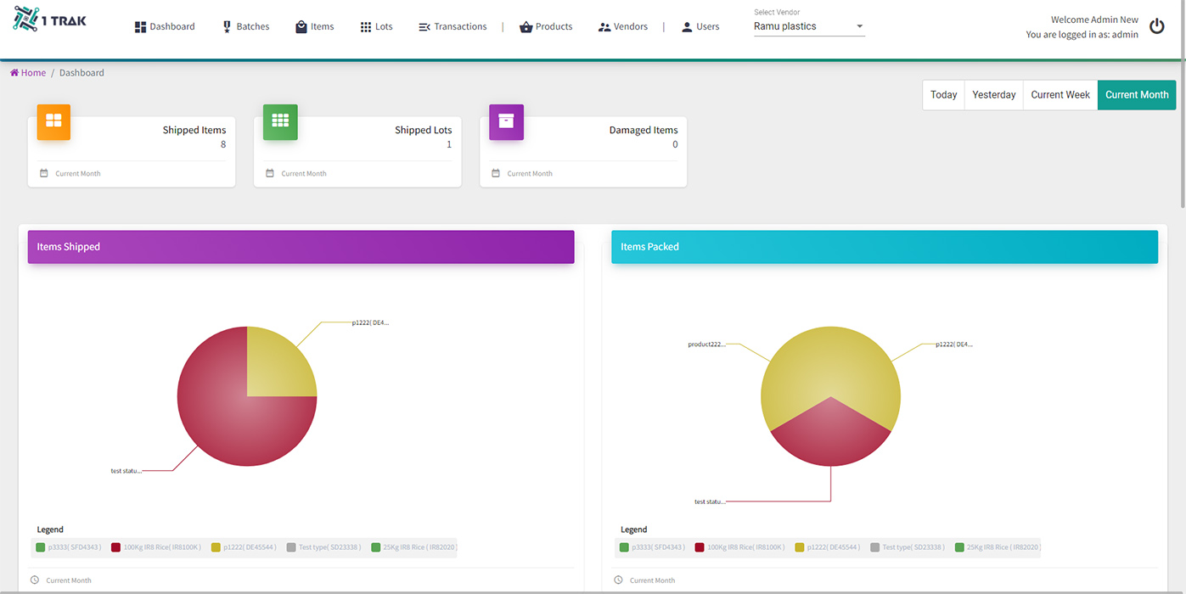
Task: Toggle green 25Kg IR8 Rice swatch in Items Shipped legend
Action: pyautogui.click(x=376, y=547)
